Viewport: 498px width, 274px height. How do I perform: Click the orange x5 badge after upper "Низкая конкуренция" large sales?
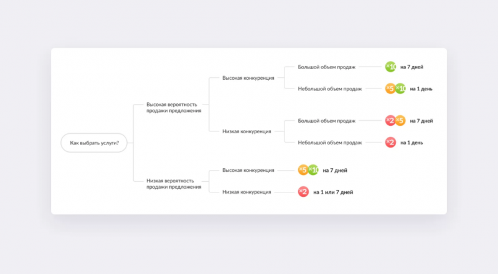tap(400, 120)
